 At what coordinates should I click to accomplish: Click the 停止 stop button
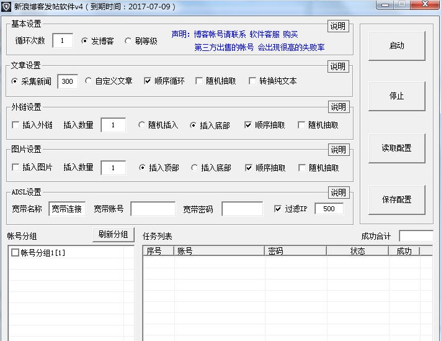(396, 96)
